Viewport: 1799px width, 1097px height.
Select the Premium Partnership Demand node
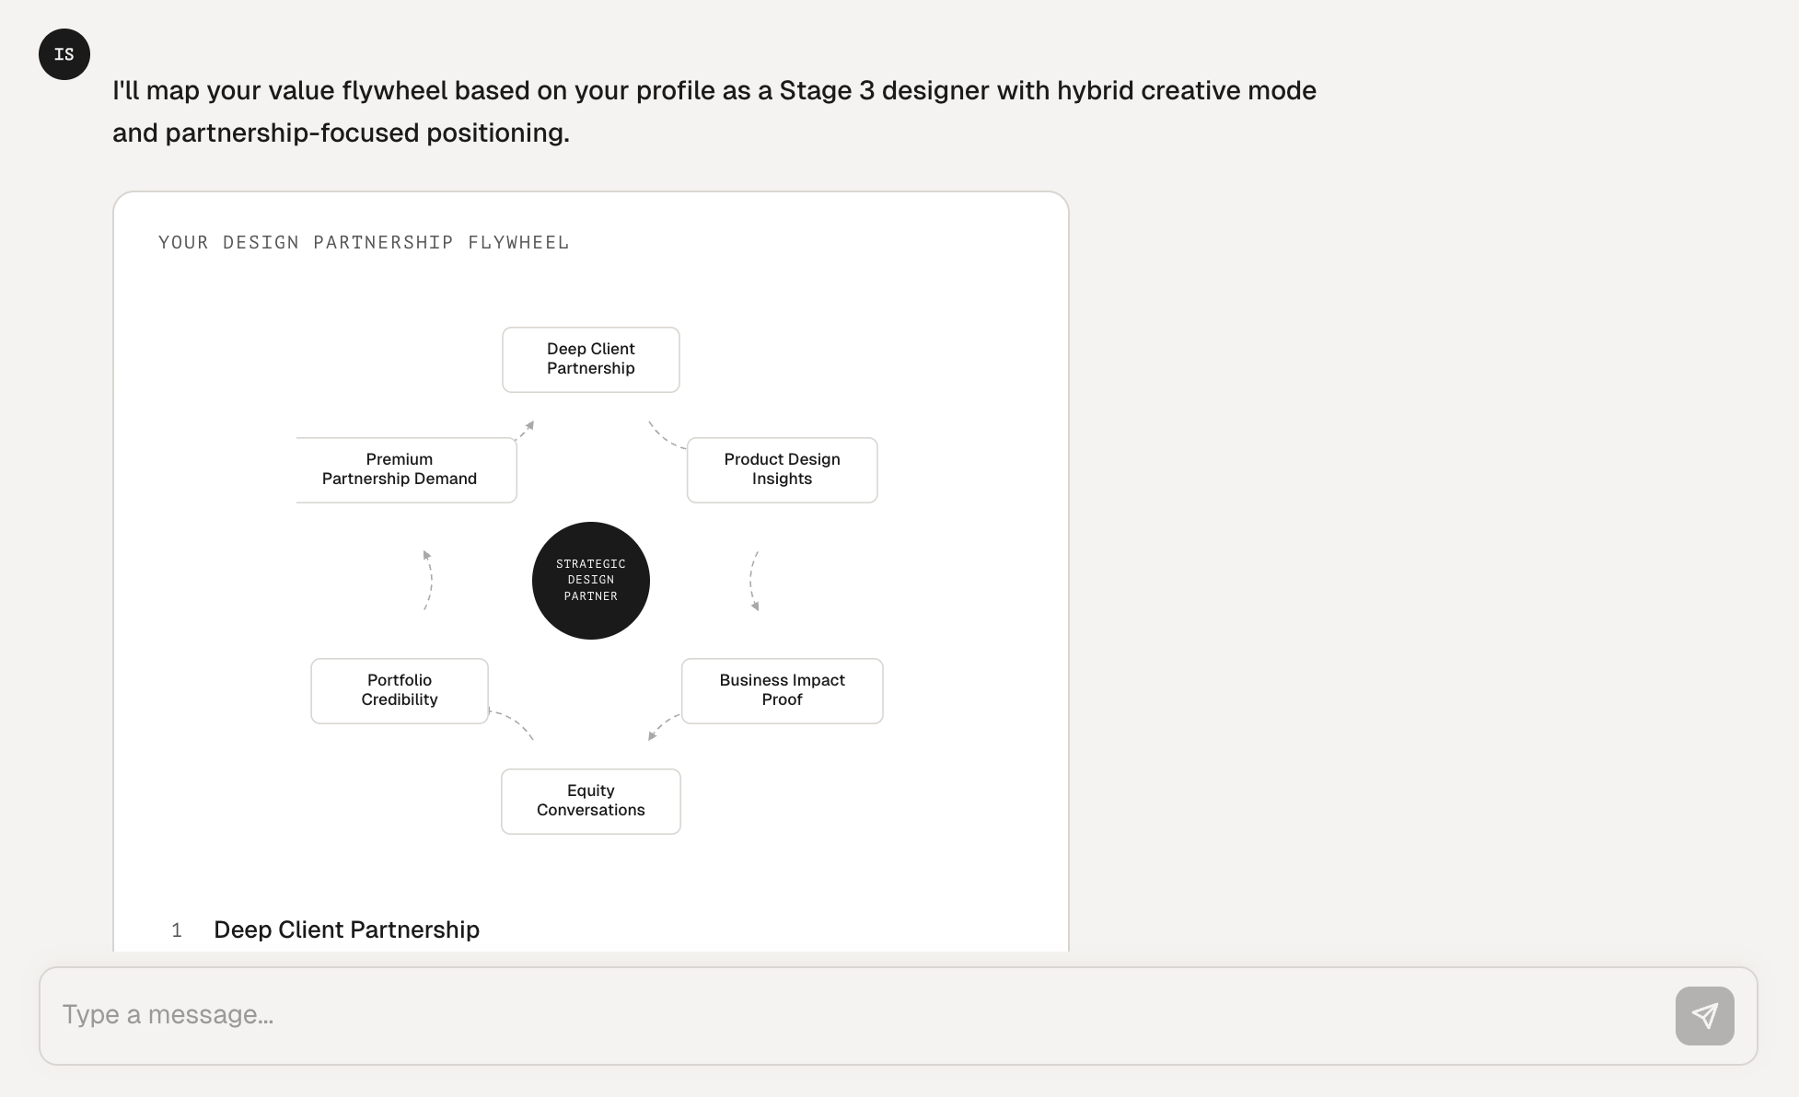pyautogui.click(x=400, y=470)
